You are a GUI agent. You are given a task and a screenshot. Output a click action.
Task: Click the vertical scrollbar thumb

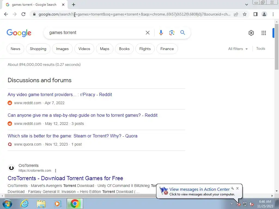[277, 47]
